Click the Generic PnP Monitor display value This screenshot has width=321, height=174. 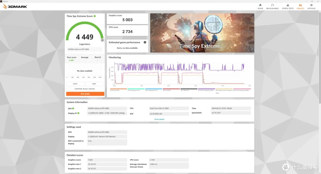click(107, 137)
